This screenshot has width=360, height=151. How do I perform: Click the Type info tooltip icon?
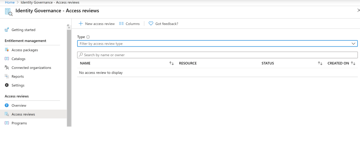(x=88, y=37)
